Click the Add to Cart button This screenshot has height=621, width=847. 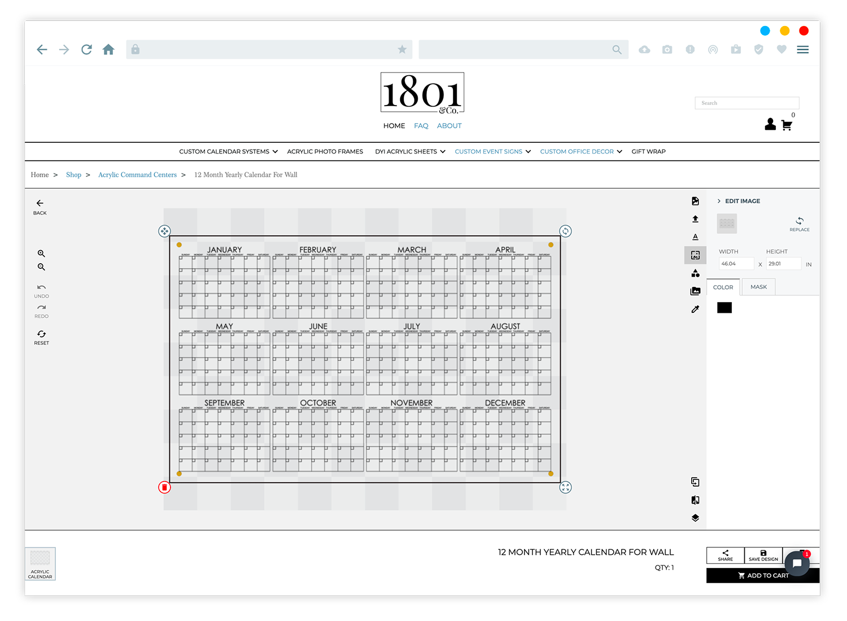point(763,575)
